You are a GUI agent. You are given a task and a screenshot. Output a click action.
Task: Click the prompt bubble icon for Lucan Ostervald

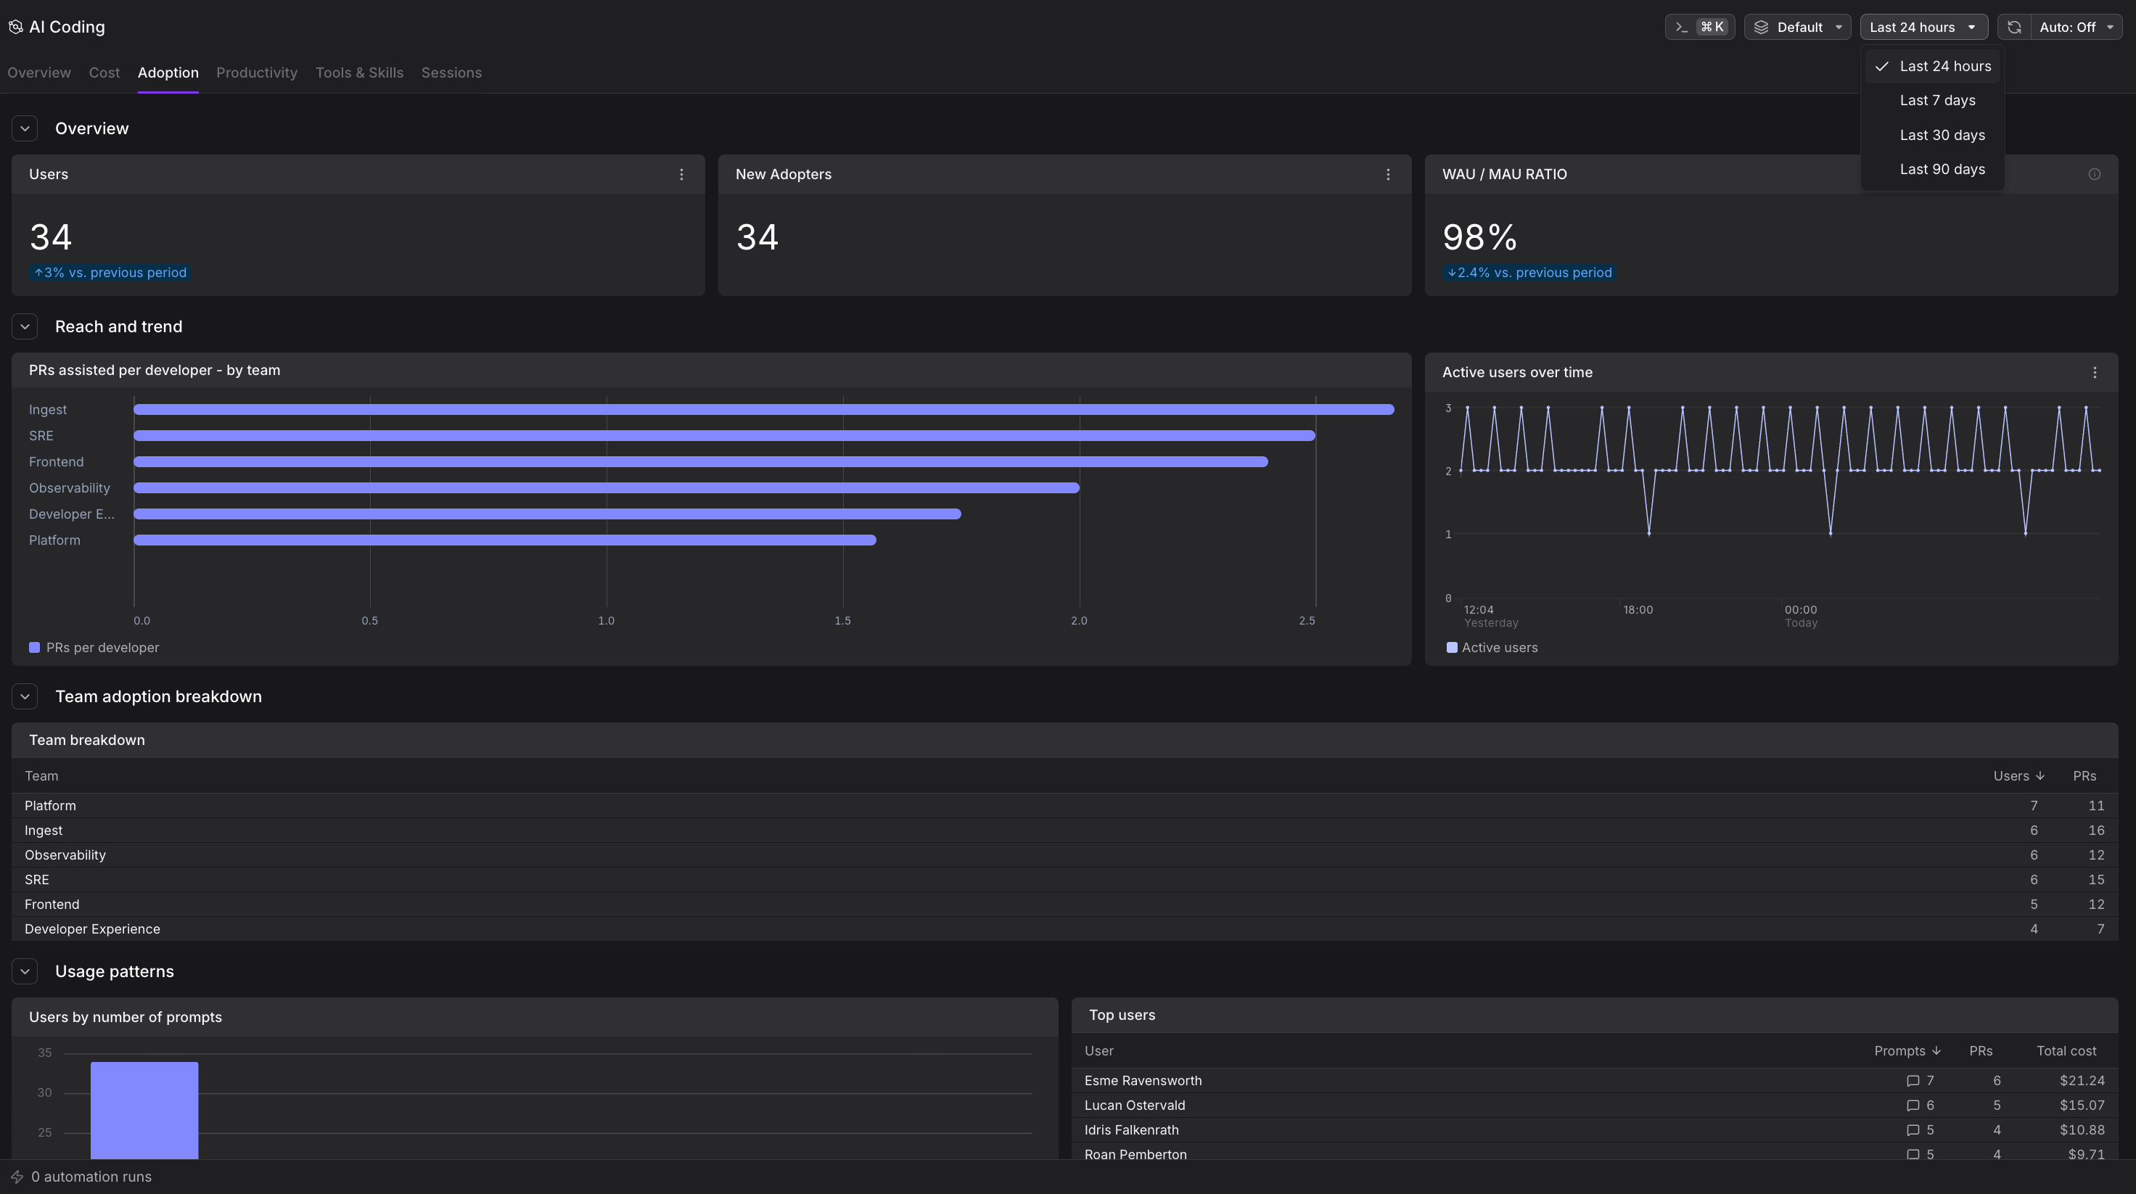click(1913, 1106)
